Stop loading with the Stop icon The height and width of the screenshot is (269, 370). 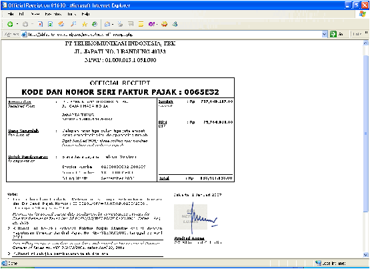click(41, 24)
